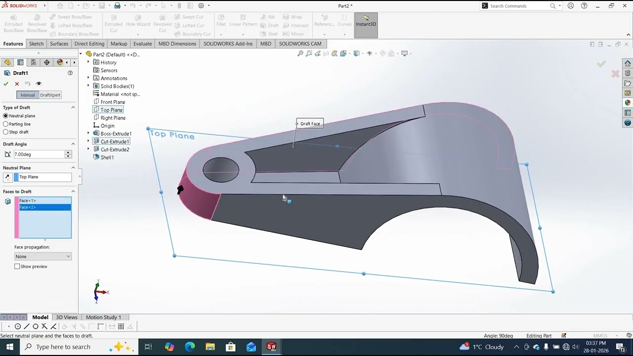Expand the Annotations tree node
This screenshot has width=633, height=356.
click(89, 78)
